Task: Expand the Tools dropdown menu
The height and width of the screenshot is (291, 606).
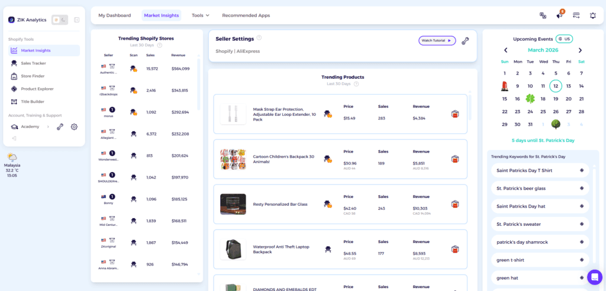Action: point(201,15)
